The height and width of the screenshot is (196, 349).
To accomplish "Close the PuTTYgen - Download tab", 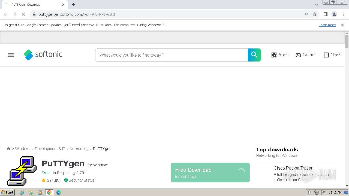I will tap(63, 5).
